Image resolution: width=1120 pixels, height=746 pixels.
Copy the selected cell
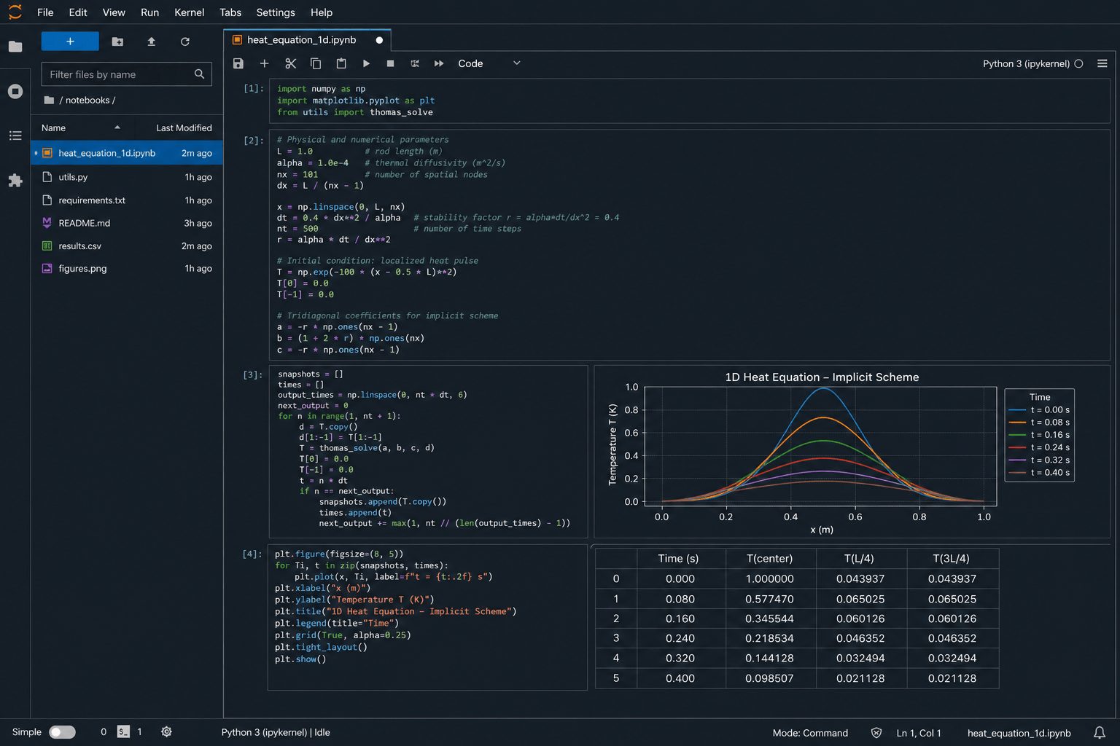tap(316, 63)
